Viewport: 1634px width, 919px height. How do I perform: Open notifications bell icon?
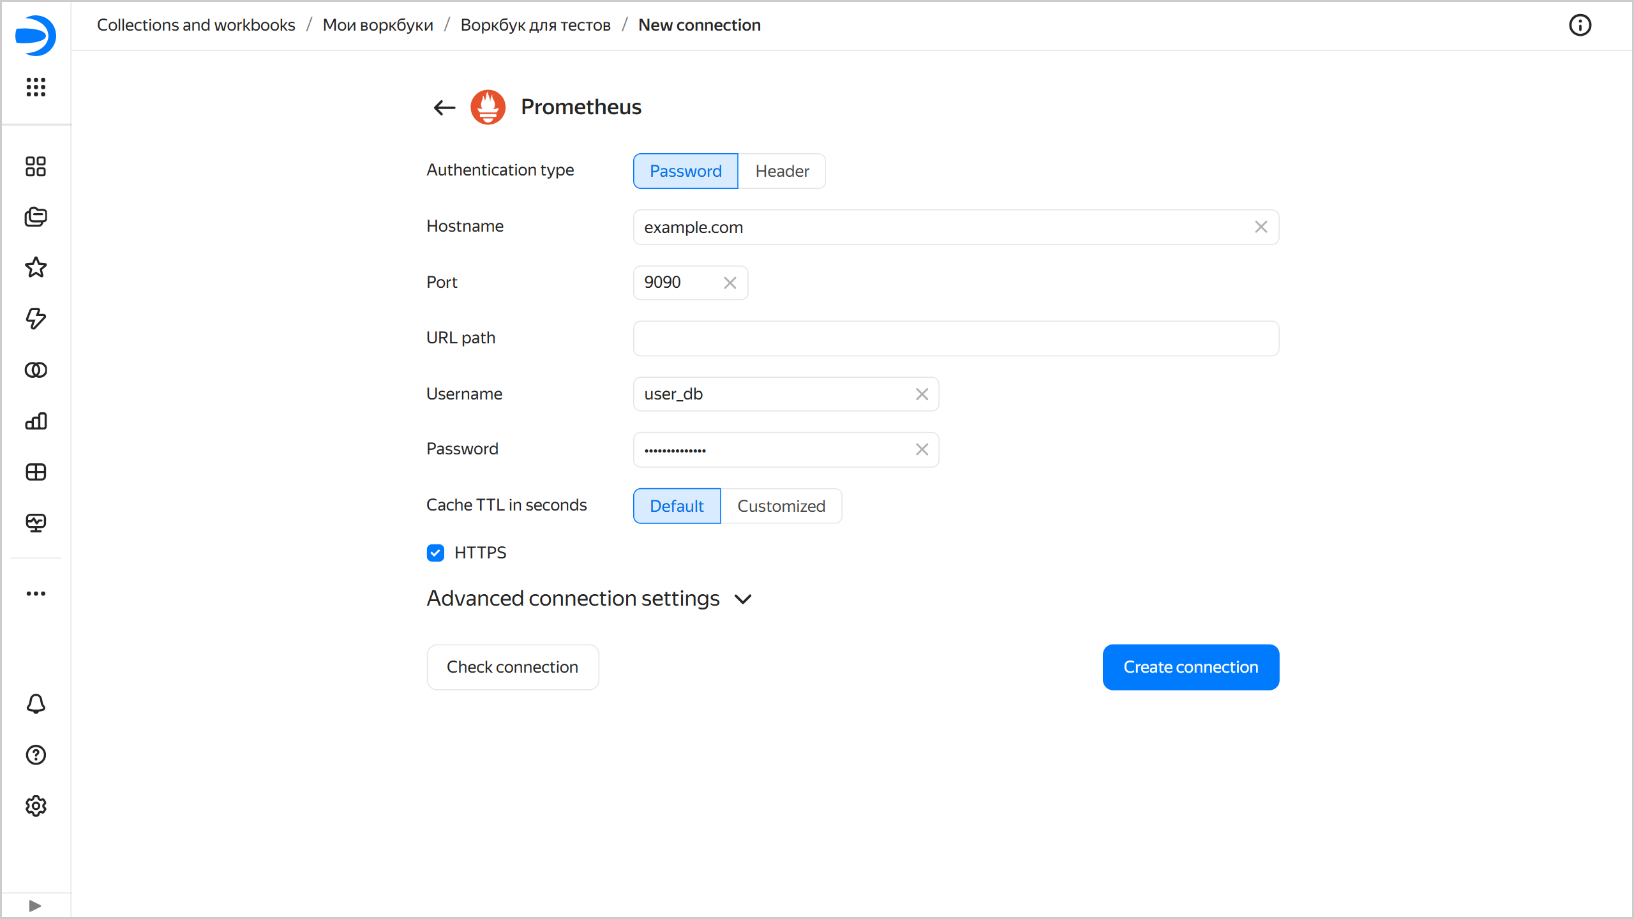click(x=36, y=704)
